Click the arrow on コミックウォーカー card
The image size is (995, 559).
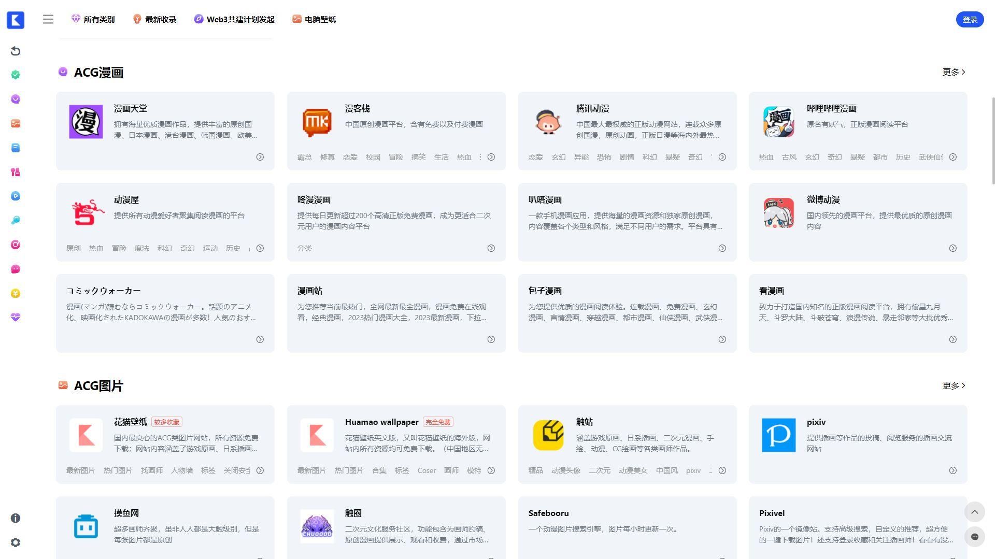tap(260, 339)
